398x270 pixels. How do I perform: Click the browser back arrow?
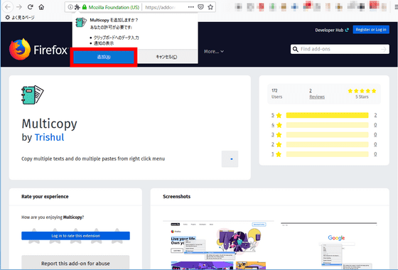pyautogui.click(x=8, y=7)
